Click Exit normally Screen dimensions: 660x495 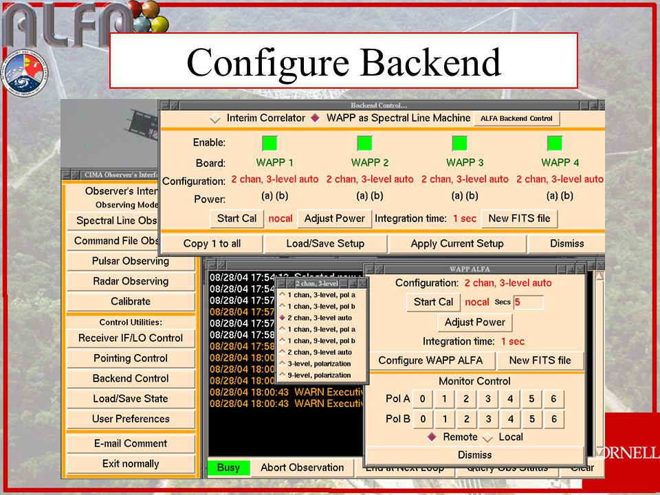pos(131,464)
